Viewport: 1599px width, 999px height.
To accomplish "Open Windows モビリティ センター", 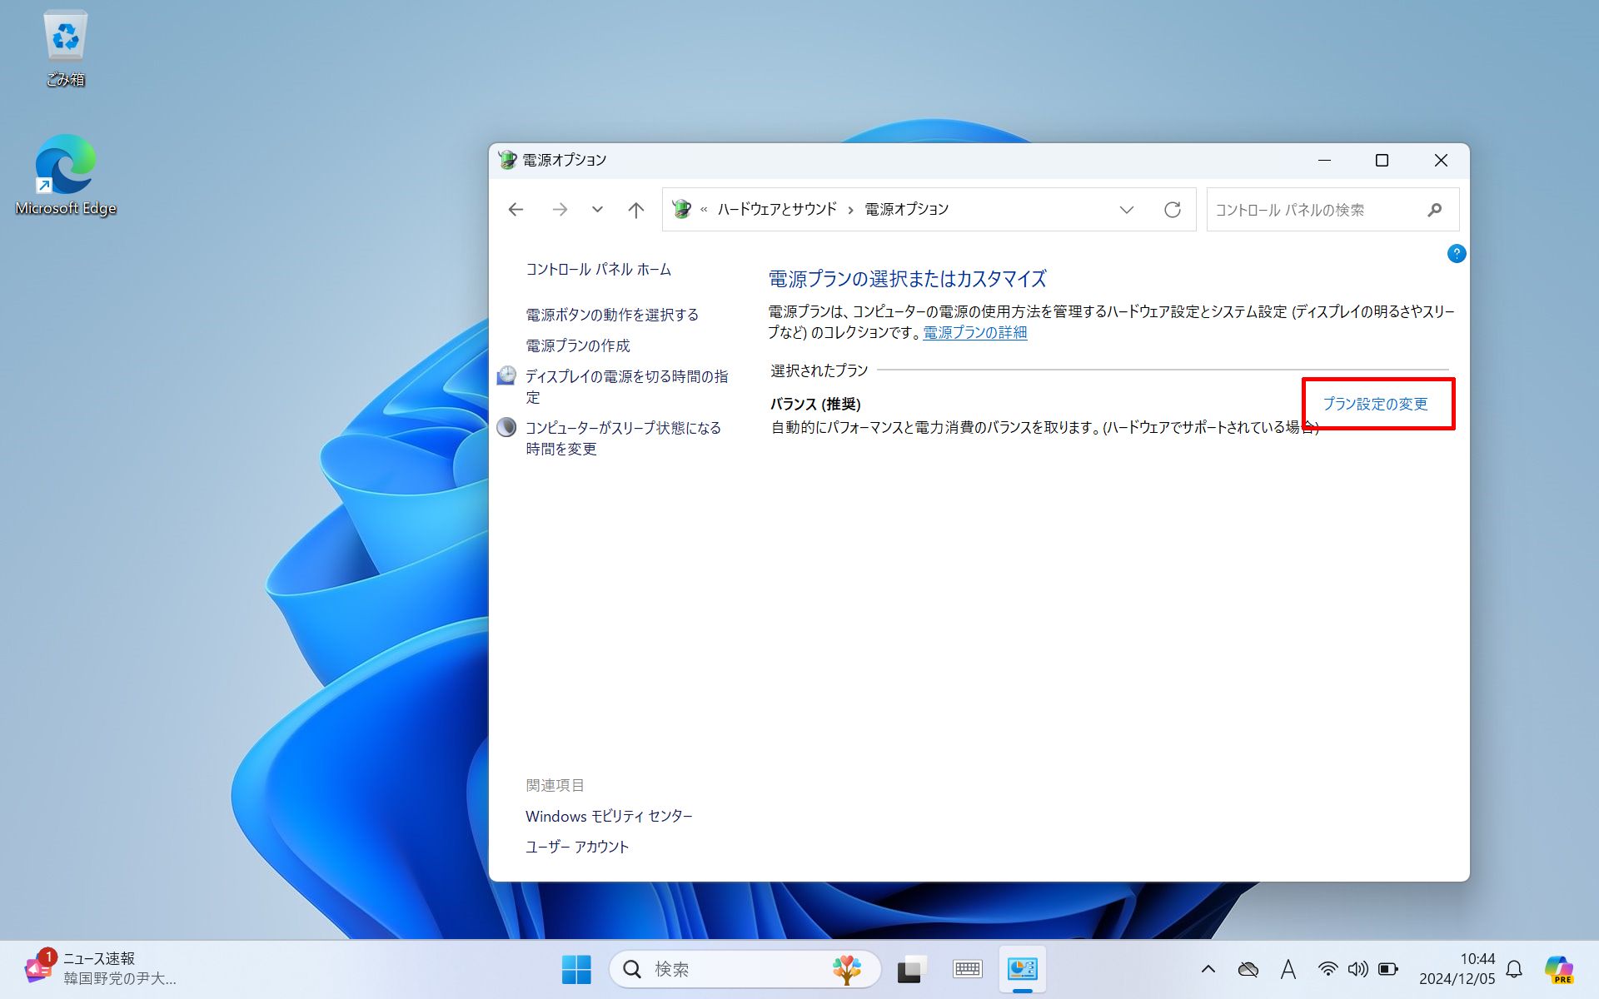I will [609, 817].
